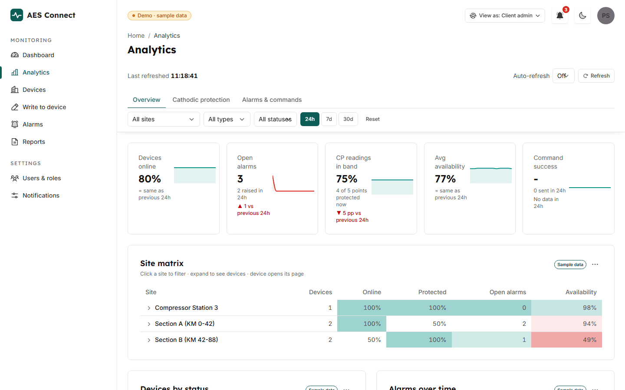Switch to the Alarms & commands tab

272,100
